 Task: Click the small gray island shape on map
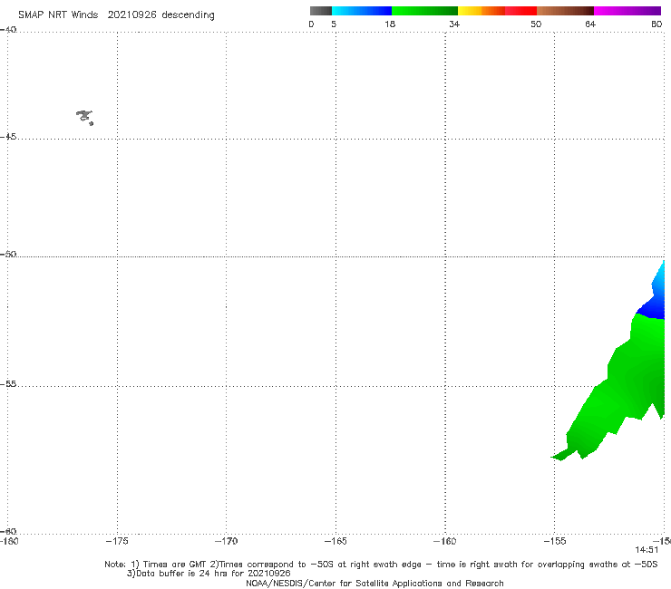(x=84, y=117)
